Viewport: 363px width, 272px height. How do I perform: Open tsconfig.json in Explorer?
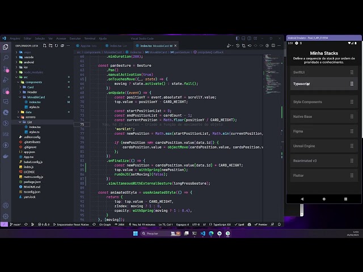32,192
